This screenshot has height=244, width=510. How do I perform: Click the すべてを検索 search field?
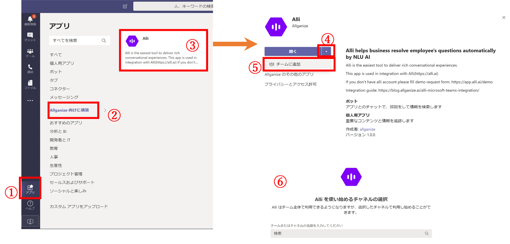tap(80, 41)
